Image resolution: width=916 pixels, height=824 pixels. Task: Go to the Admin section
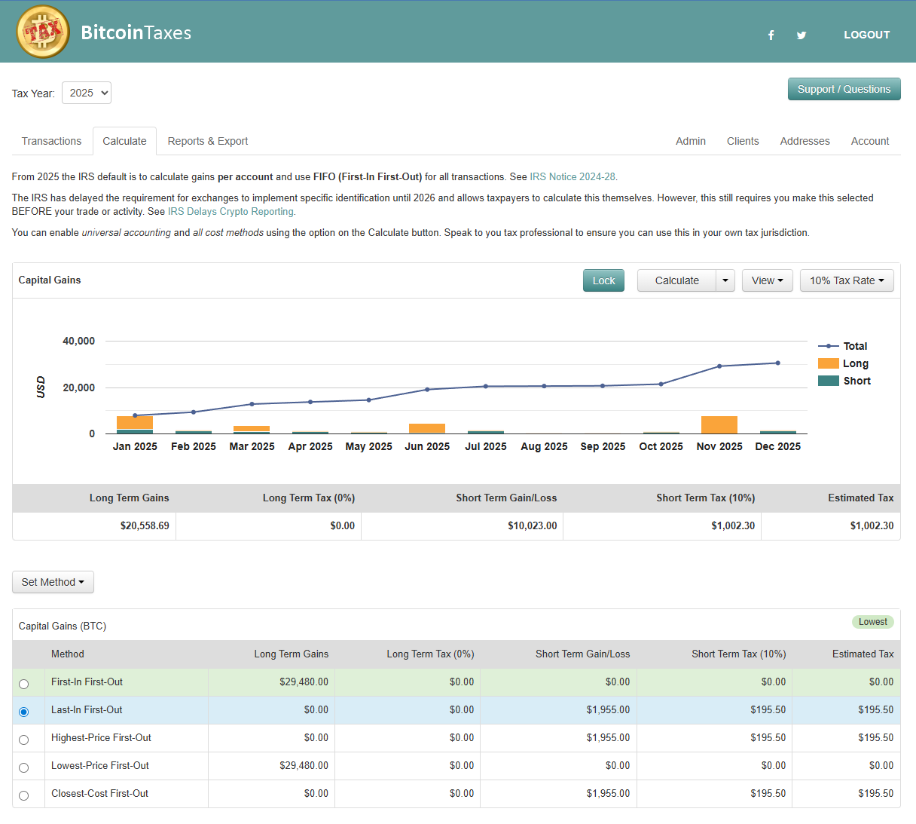(x=691, y=141)
